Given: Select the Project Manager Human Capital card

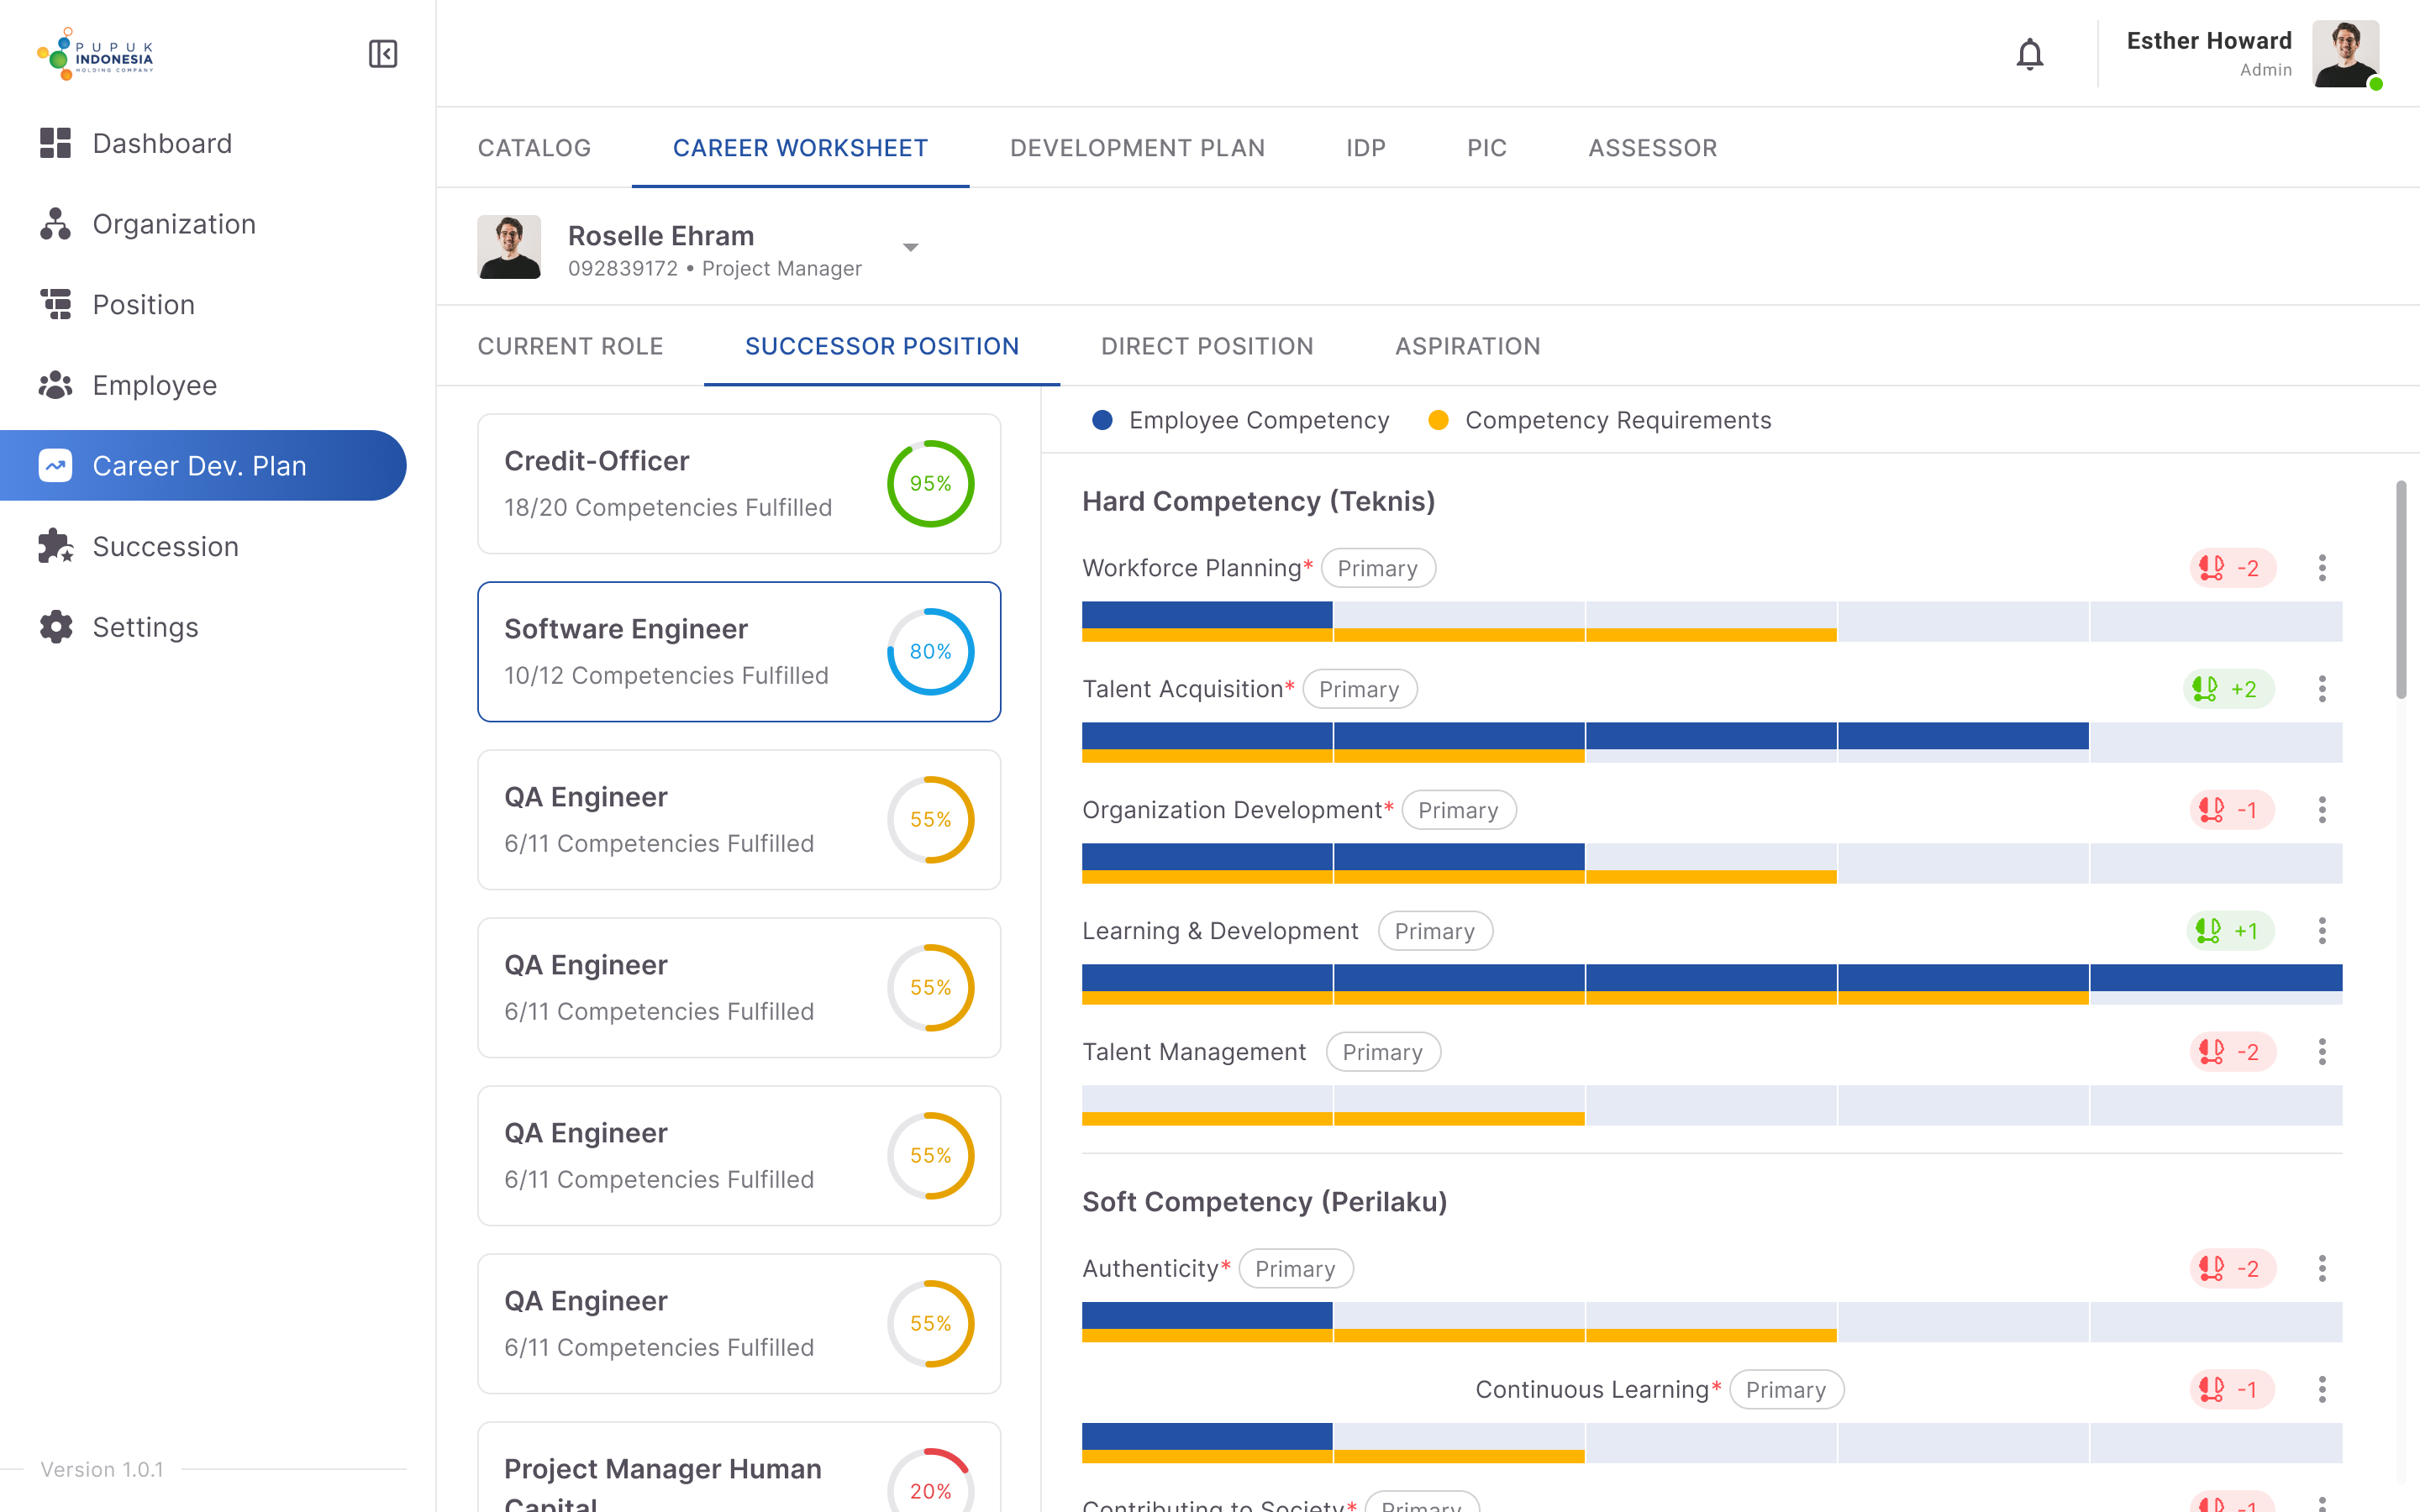Looking at the screenshot, I should point(739,1467).
